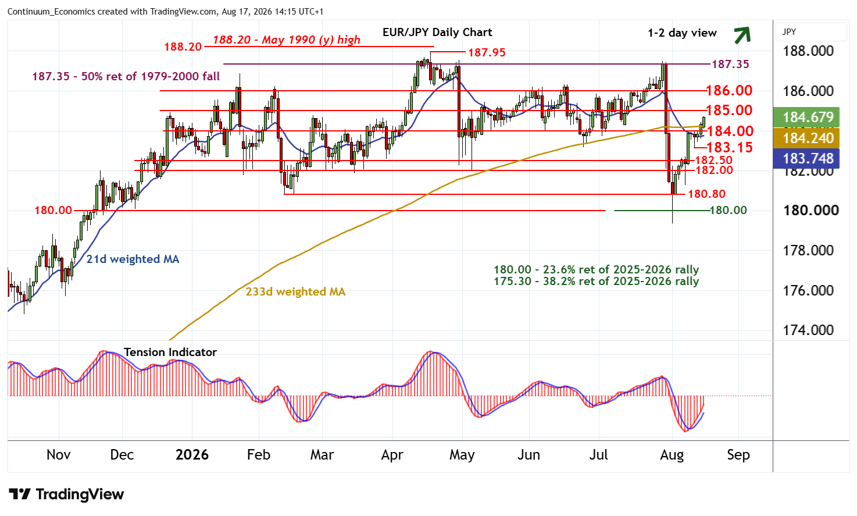Click the 183.15 support level label
The height and width of the screenshot is (516, 857).
[729, 147]
